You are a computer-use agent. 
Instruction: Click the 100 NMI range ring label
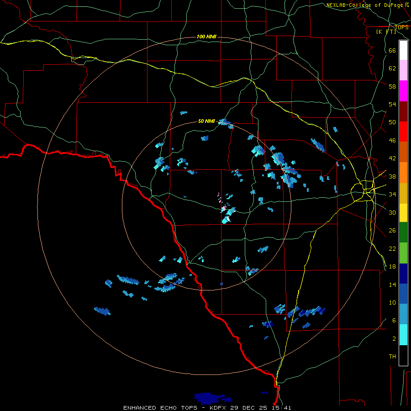[206, 37]
